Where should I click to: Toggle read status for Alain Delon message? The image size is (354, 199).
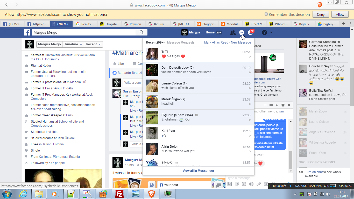click(x=250, y=151)
